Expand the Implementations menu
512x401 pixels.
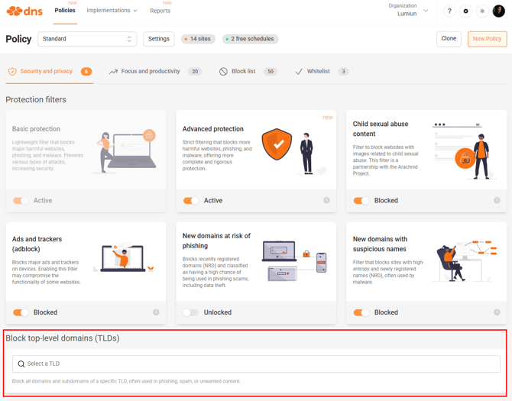(x=112, y=11)
